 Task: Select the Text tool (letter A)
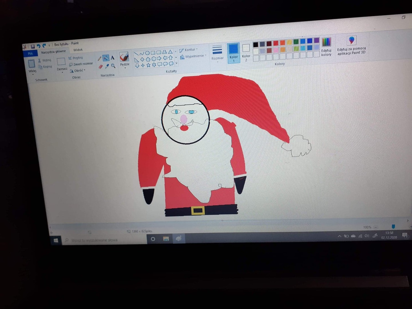pos(113,58)
